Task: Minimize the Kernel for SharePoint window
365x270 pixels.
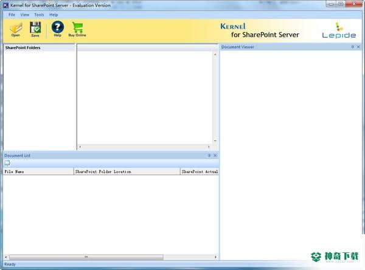Action: (332, 4)
